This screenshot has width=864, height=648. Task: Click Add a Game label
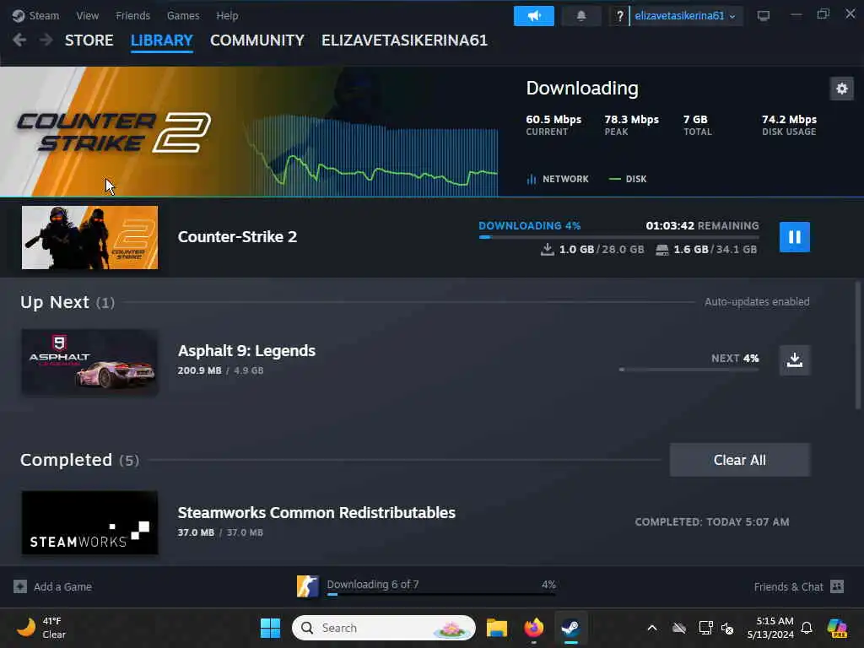click(x=62, y=587)
